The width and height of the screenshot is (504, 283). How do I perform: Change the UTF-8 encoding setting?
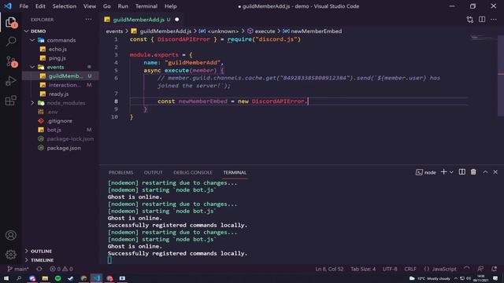[390, 269]
